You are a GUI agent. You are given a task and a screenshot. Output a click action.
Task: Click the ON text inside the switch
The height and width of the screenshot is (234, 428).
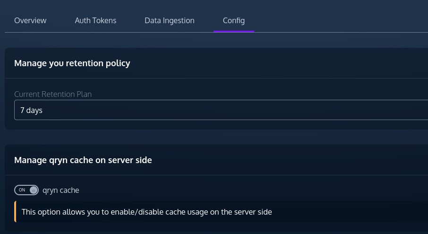tap(22, 190)
